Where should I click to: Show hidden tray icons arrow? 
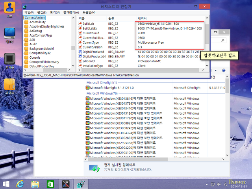(207, 184)
